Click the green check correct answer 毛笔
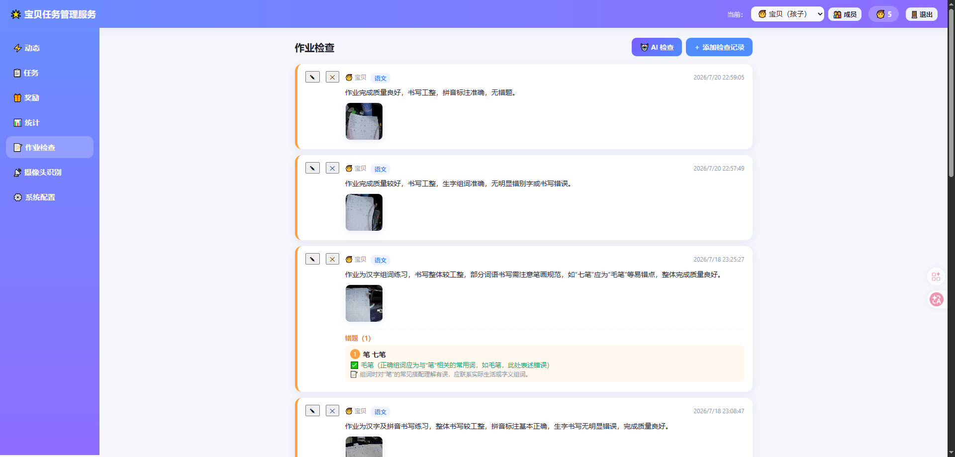Viewport: 955px width, 457px height. point(451,365)
